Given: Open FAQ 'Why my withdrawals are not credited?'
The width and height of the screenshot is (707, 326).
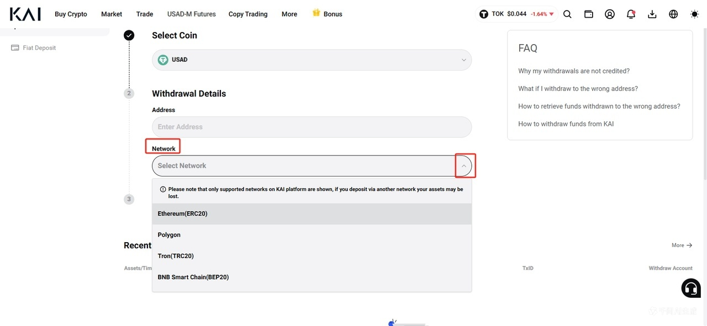Looking at the screenshot, I should 574,71.
